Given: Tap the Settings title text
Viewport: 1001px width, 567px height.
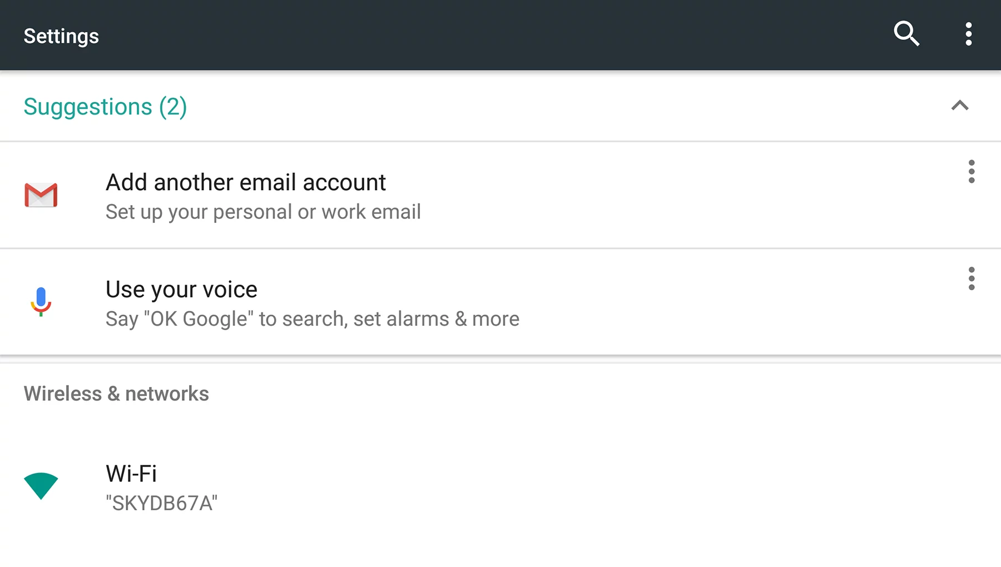Looking at the screenshot, I should 61,36.
